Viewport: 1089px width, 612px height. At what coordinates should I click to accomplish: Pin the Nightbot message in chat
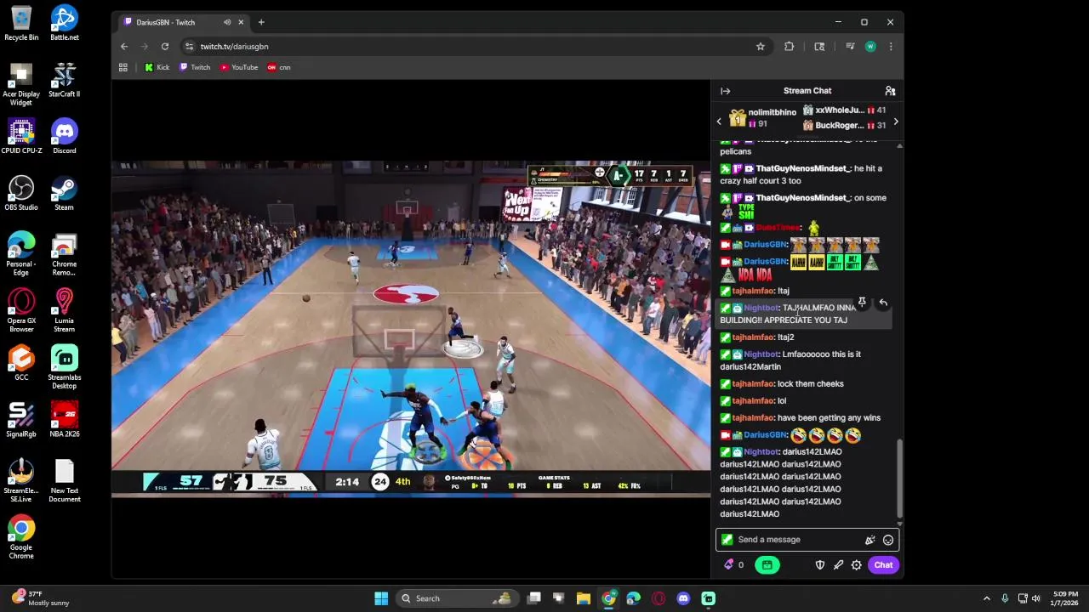point(862,303)
